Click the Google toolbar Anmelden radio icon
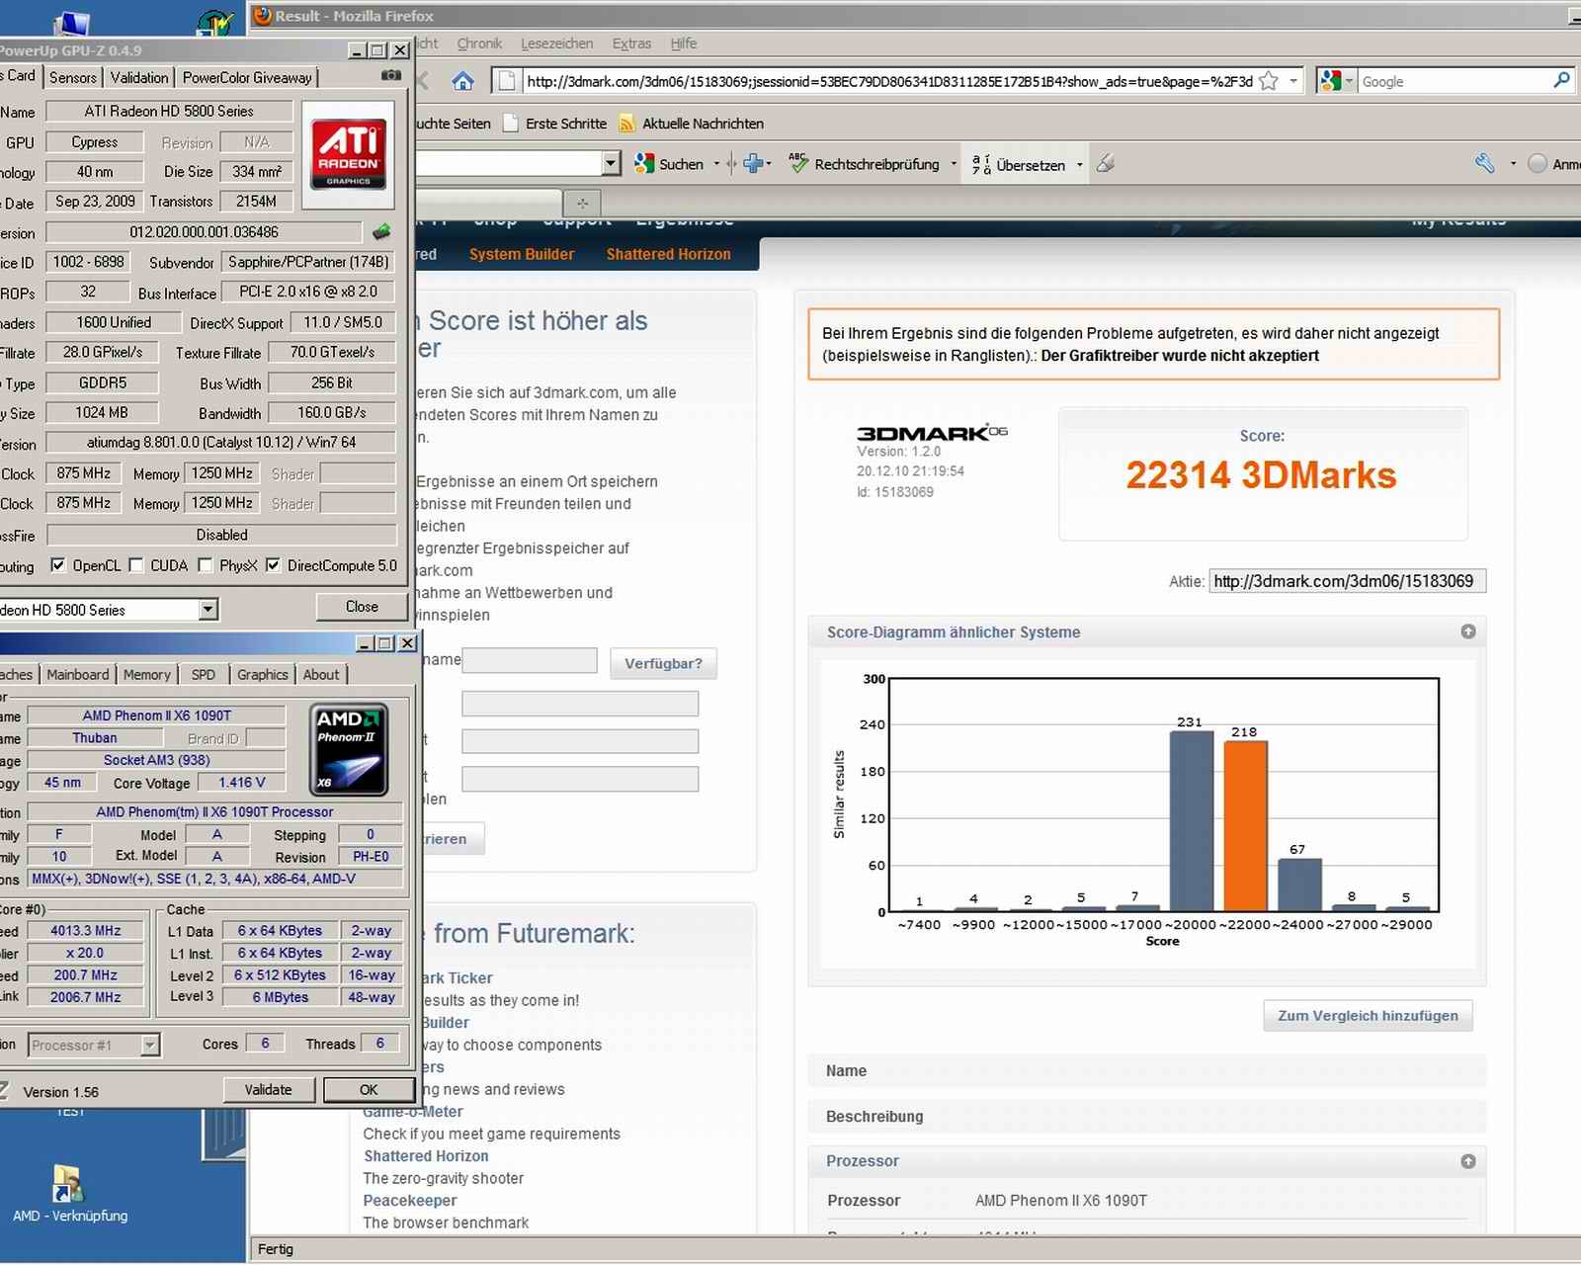1581x1265 pixels. point(1538,164)
